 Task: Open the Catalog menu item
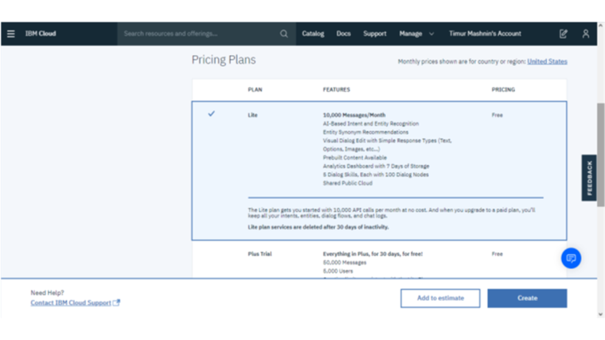tap(313, 34)
